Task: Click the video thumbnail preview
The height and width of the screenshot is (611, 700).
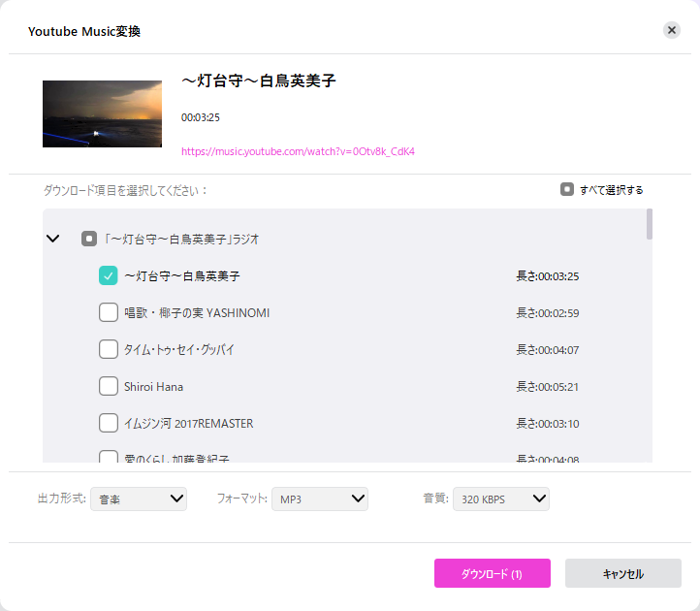Action: [x=102, y=113]
